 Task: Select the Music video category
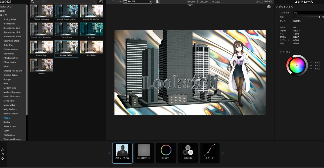tap(9, 105)
